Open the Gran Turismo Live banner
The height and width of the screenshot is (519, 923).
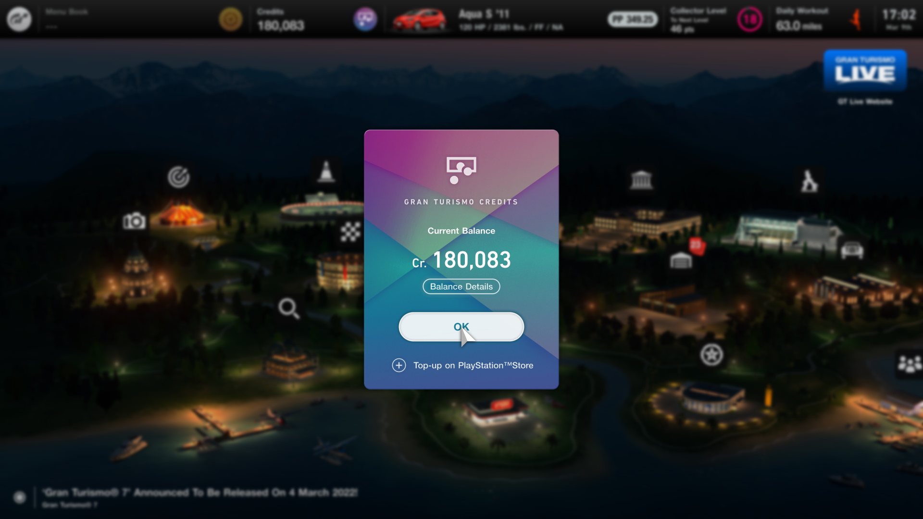[x=865, y=71]
